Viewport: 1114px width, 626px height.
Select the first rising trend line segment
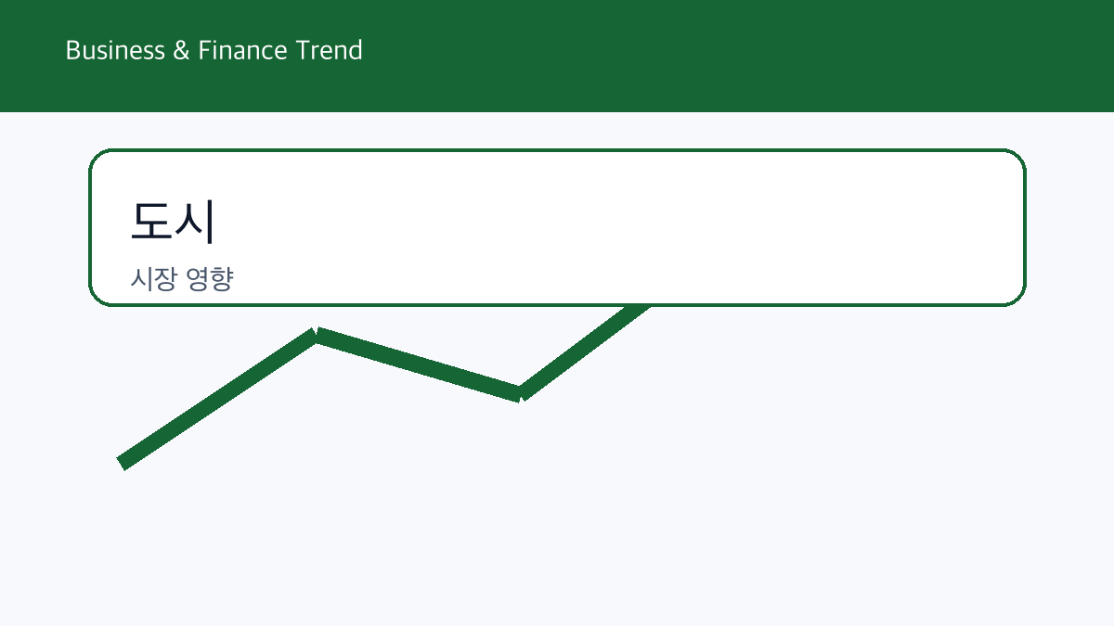pos(218,399)
